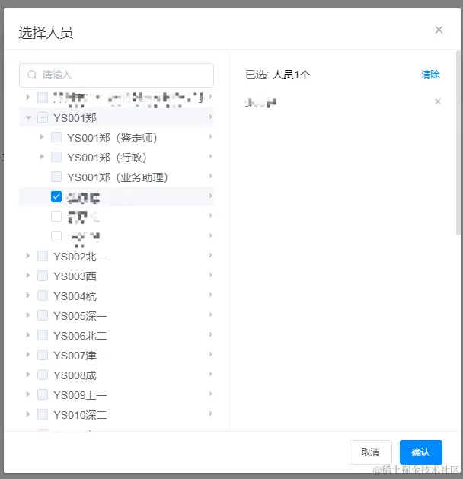Check the YS001郑 (行政) checkbox

click(56, 157)
